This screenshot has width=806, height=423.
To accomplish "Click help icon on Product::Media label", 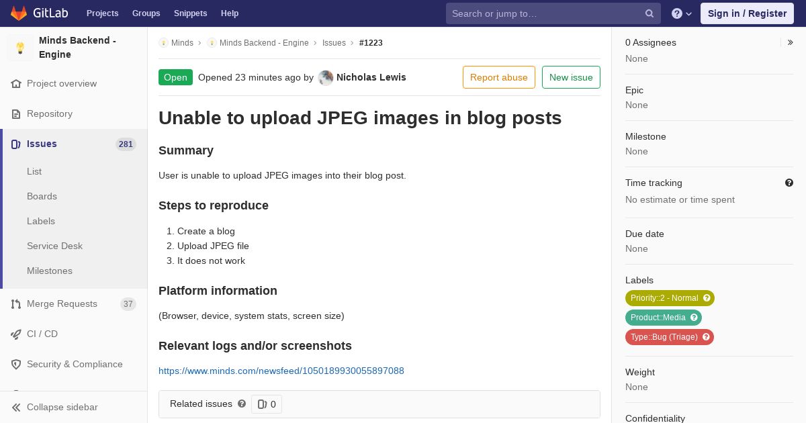I will [694, 318].
